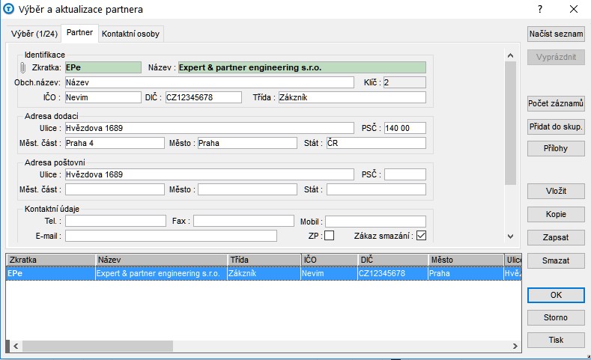Click the Třída field showing Zákzník
This screenshot has width=591, height=360.
pos(352,97)
